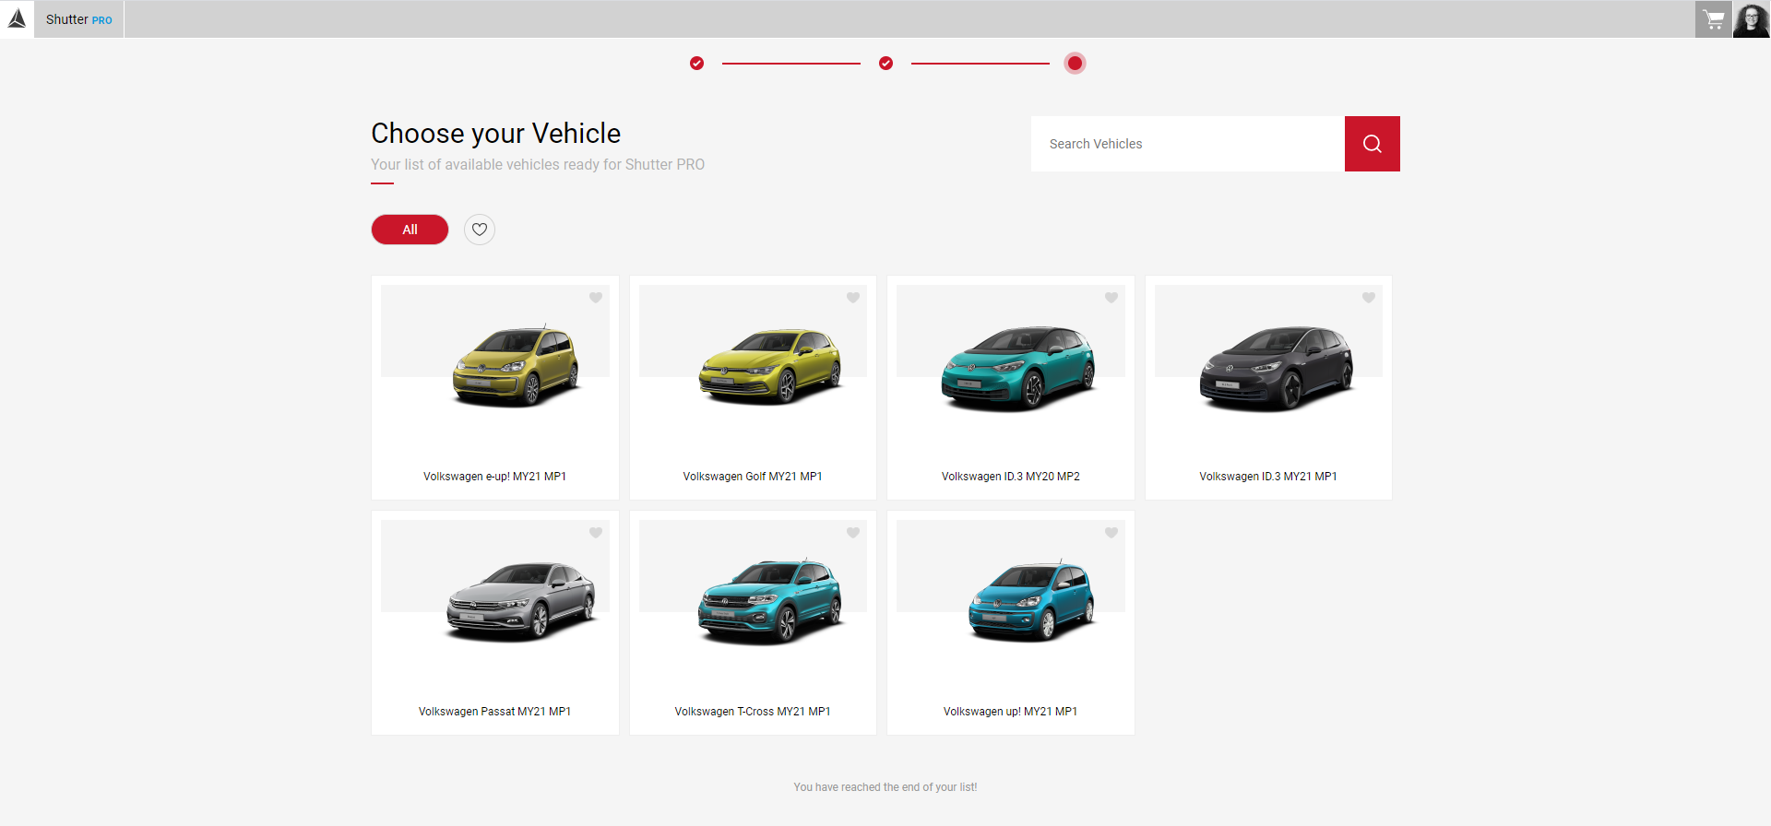Favorite the Volkswagen Golf MY21 MP1
The width and height of the screenshot is (1771, 826).
(x=853, y=298)
